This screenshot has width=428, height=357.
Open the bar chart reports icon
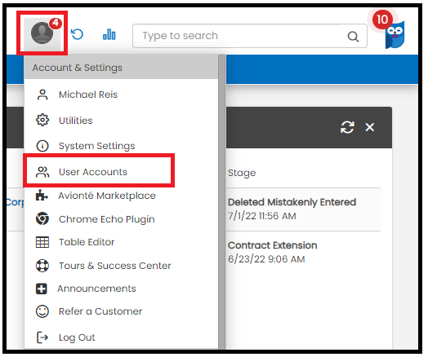pos(109,34)
